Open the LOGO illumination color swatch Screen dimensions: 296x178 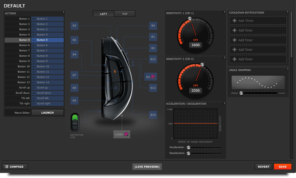(126, 134)
